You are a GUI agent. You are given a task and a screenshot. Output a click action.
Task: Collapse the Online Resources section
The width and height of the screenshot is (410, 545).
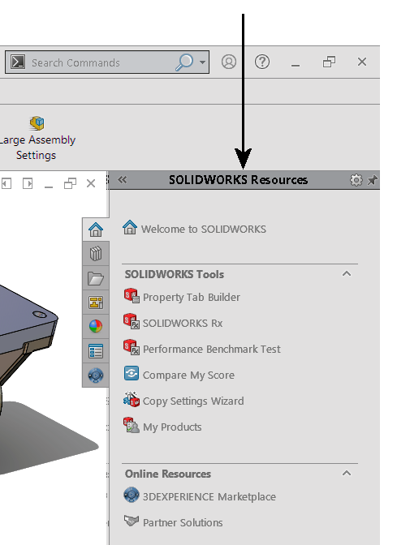pos(347,474)
